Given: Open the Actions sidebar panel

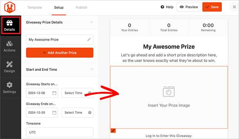Looking at the screenshot, I should (x=10, y=47).
